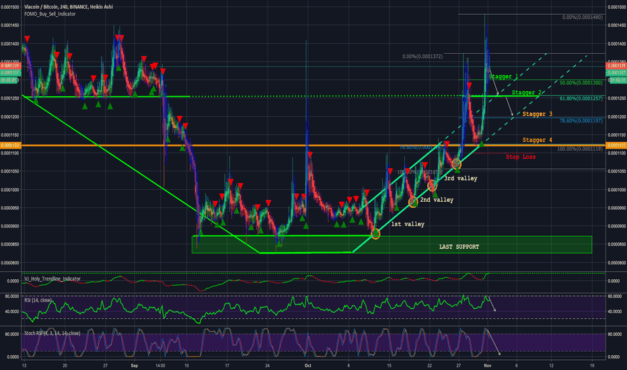The width and height of the screenshot is (627, 370).
Task: Select the Nov label on time axis
Action: [x=487, y=365]
